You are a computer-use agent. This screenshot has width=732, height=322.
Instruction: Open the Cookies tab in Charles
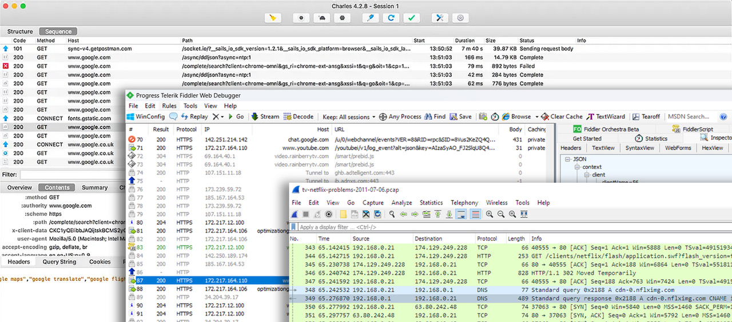(x=100, y=261)
